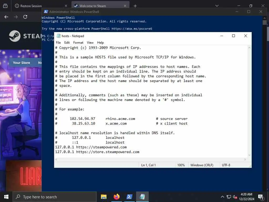Screen dimensions: 269x202
Task: Open Firefox View icon beside tabs
Action: pyautogui.click(x=5, y=6)
